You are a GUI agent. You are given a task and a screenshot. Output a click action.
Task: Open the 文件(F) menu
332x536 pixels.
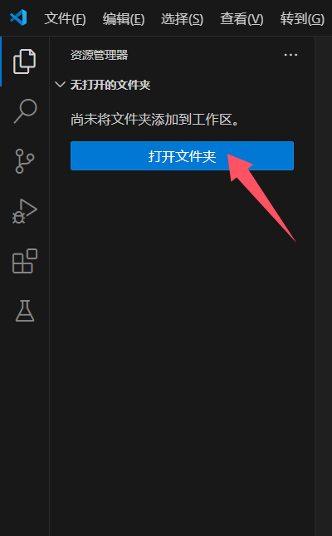click(65, 19)
